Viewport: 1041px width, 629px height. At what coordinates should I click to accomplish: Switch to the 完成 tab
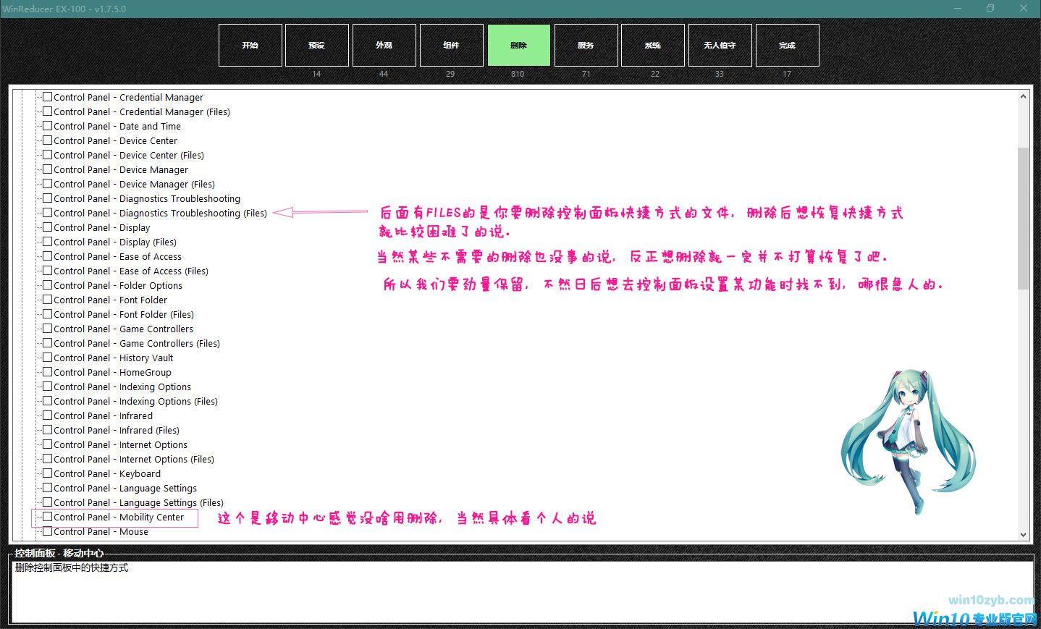[787, 45]
